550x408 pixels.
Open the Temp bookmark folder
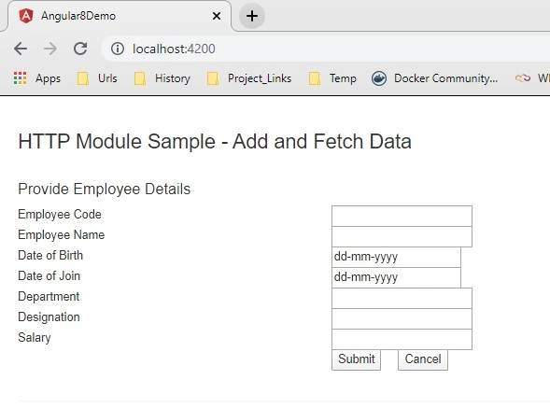pyautogui.click(x=332, y=77)
